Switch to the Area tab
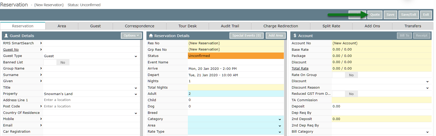 point(62,26)
